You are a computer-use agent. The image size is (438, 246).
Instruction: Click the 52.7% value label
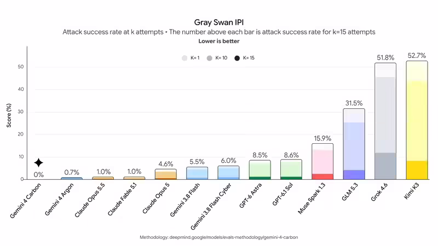point(417,56)
